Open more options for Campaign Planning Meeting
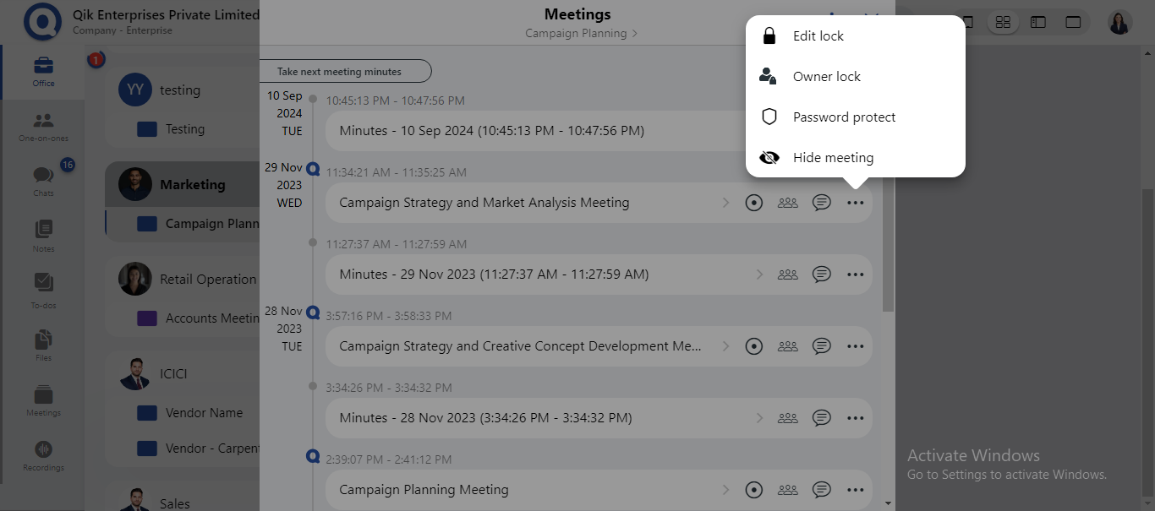 click(x=855, y=489)
